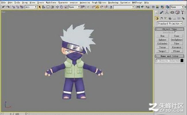
Task: Switch to the Hierarchy command panel tab
Action: coord(167,13)
